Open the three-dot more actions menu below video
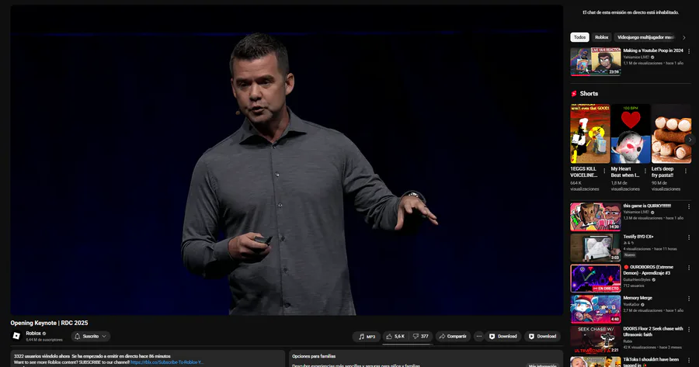 pos(478,336)
